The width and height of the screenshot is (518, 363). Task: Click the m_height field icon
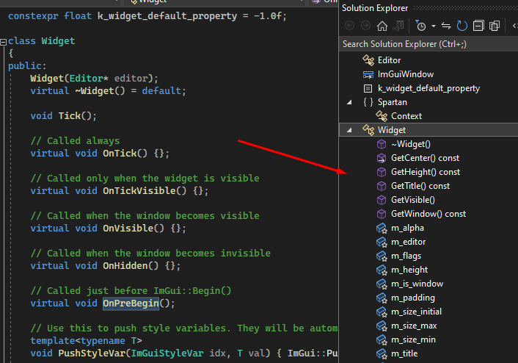click(382, 270)
